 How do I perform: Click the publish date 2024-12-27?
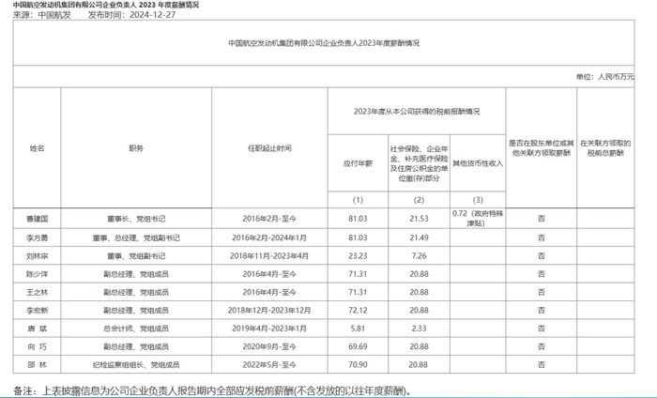click(152, 15)
